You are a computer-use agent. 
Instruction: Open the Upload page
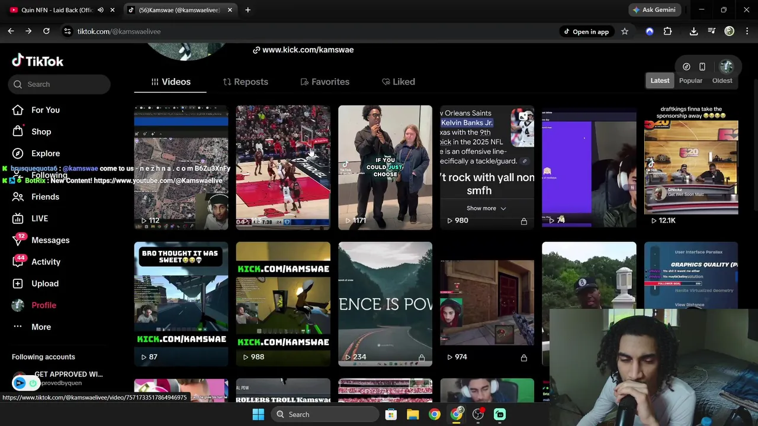tap(36, 283)
